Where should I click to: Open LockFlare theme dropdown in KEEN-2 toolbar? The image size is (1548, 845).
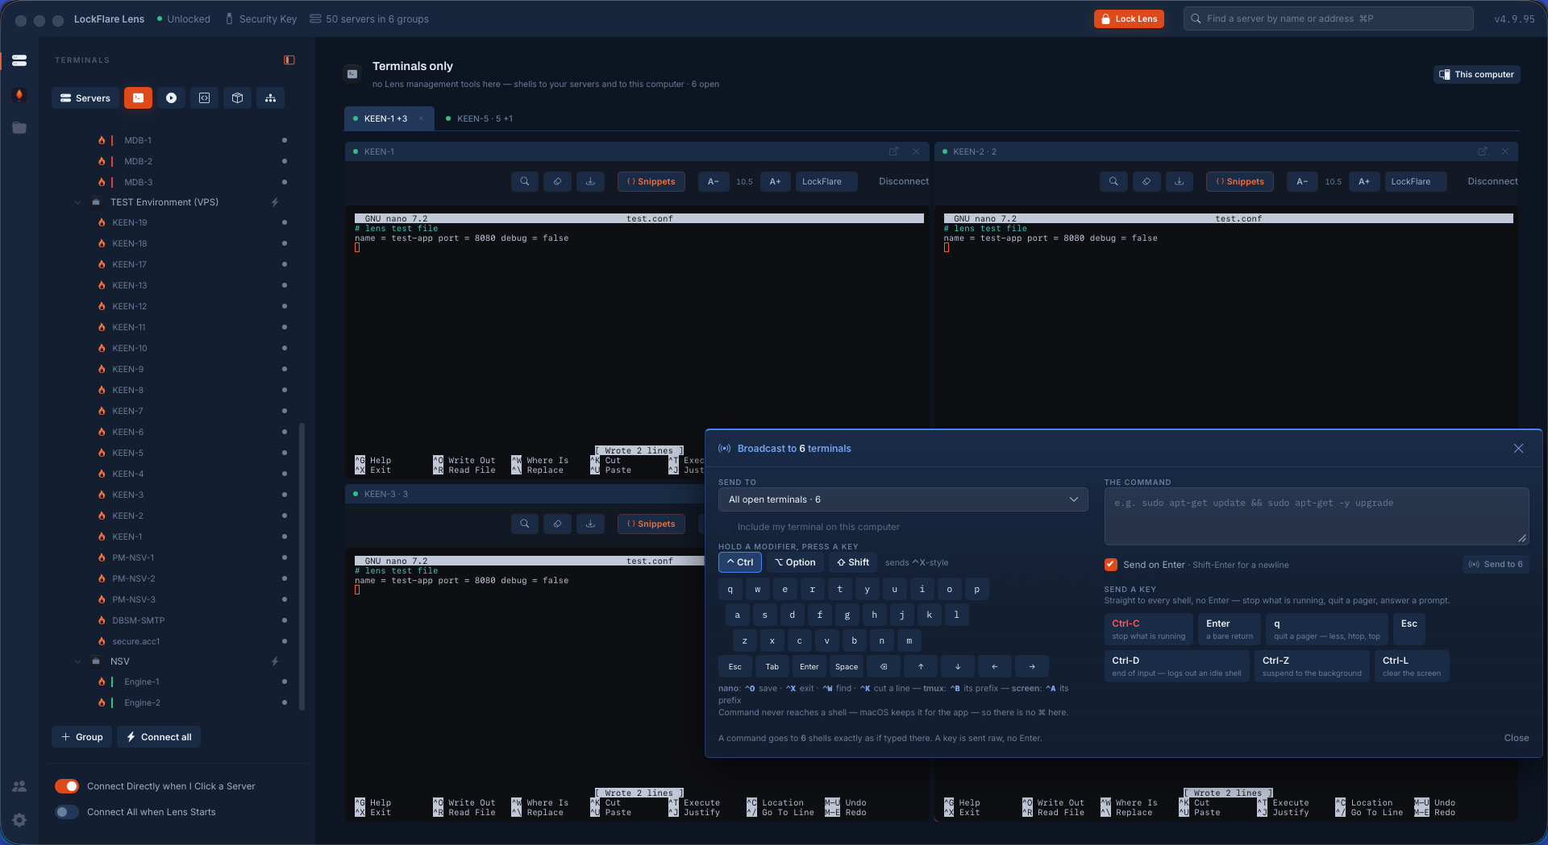point(1416,182)
